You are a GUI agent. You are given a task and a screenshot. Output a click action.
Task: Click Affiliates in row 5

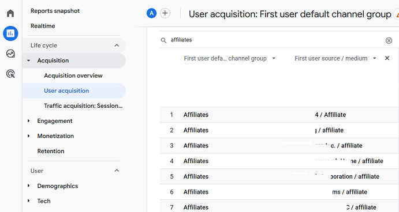(x=196, y=176)
